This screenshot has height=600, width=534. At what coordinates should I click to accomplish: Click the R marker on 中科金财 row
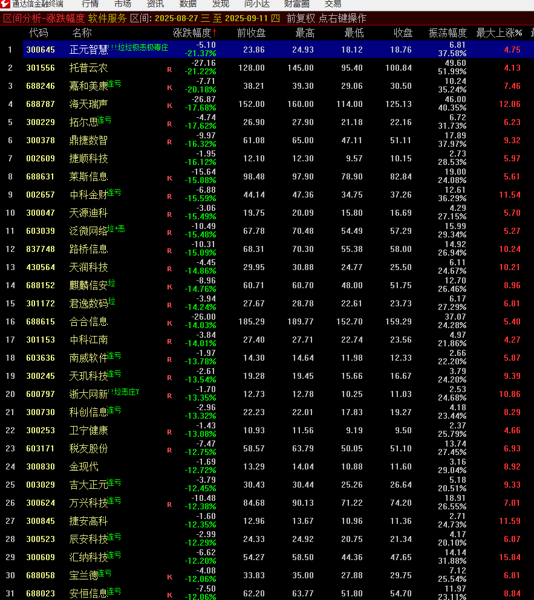[169, 197]
